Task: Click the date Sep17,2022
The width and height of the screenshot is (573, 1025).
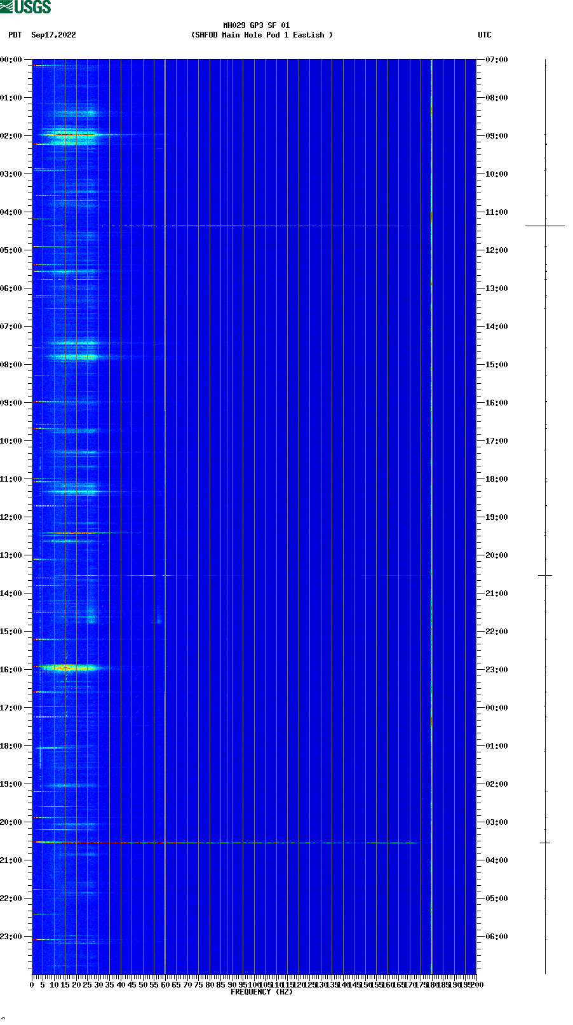Action: pos(53,35)
